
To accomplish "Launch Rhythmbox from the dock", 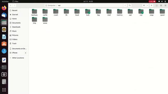I will pos(4,30).
